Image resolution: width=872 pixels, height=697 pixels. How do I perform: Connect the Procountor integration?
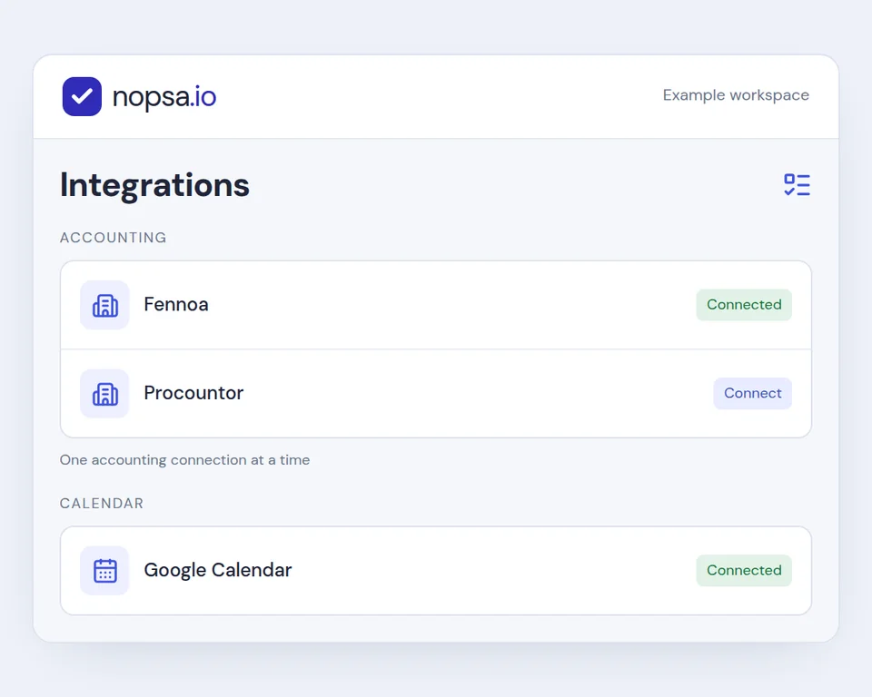click(752, 393)
